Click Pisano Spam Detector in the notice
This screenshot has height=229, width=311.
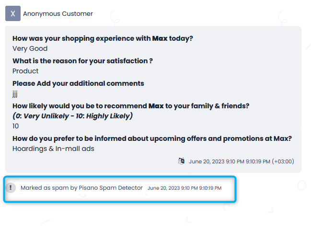coord(111,188)
